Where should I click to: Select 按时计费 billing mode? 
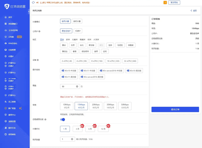[x=77, y=21]
